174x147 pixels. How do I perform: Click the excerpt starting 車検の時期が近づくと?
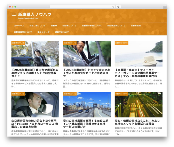pos(139,131)
